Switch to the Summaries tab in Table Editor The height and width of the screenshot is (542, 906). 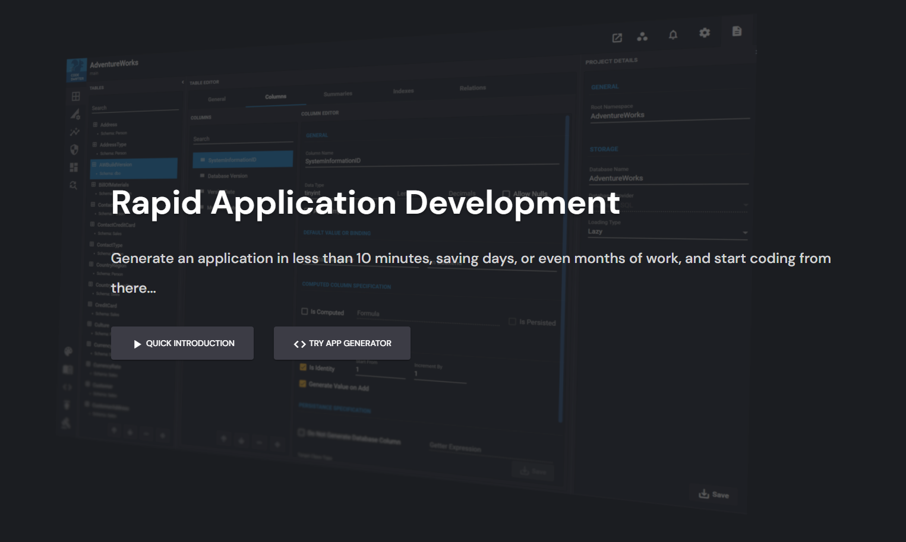click(x=338, y=94)
